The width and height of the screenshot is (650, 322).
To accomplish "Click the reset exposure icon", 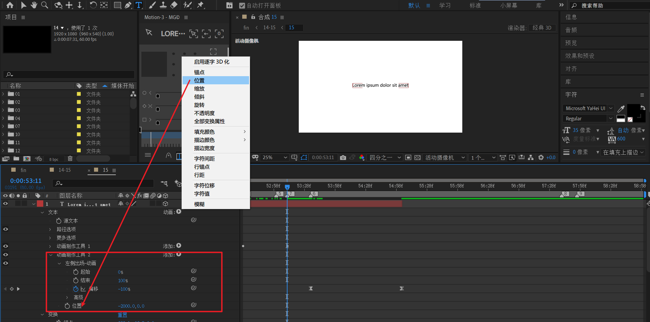I will coord(541,157).
